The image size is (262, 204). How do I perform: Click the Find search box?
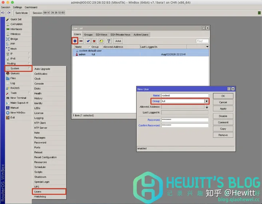[x=202, y=41]
